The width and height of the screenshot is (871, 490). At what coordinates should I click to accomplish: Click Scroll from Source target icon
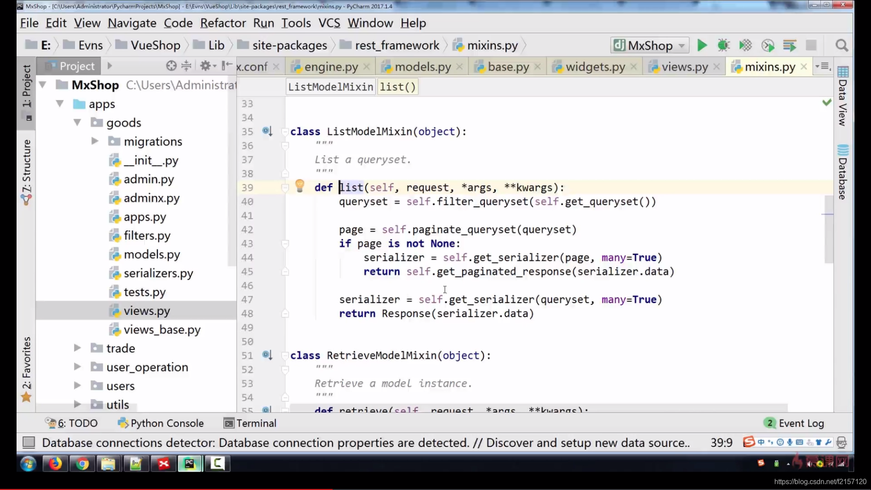(171, 66)
